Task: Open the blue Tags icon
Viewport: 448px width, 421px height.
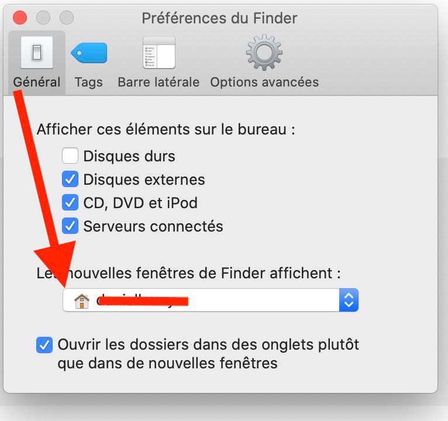Action: [x=88, y=54]
